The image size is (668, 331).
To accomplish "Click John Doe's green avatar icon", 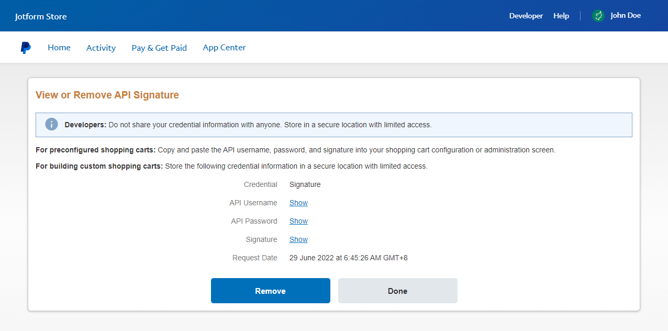I will (598, 16).
